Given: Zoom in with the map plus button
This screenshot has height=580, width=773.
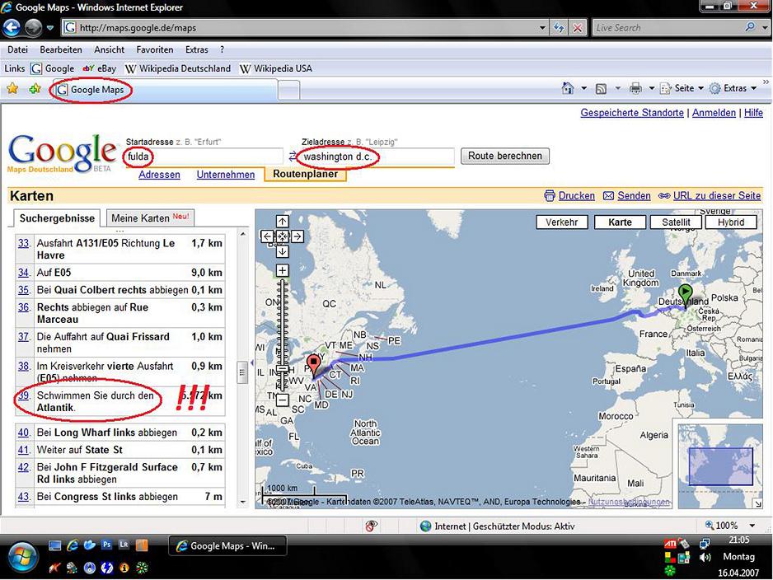Looking at the screenshot, I should tap(283, 270).
